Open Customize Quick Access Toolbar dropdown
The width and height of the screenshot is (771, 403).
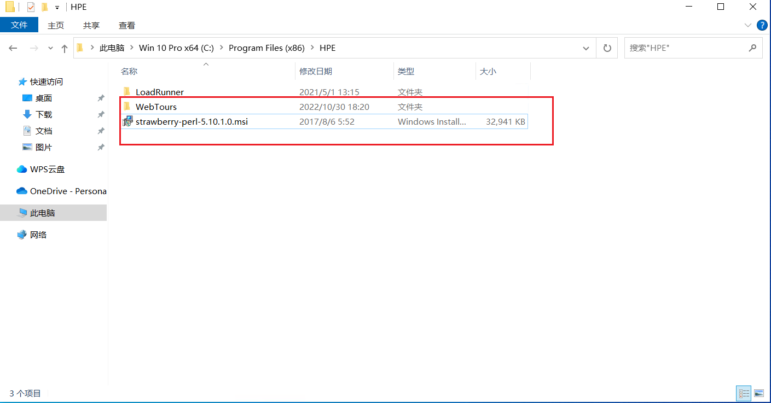click(57, 8)
